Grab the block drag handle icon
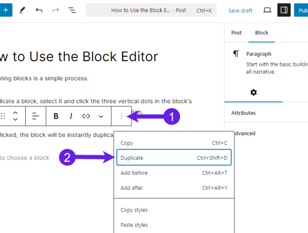The width and height of the screenshot is (308, 233). click(3, 116)
